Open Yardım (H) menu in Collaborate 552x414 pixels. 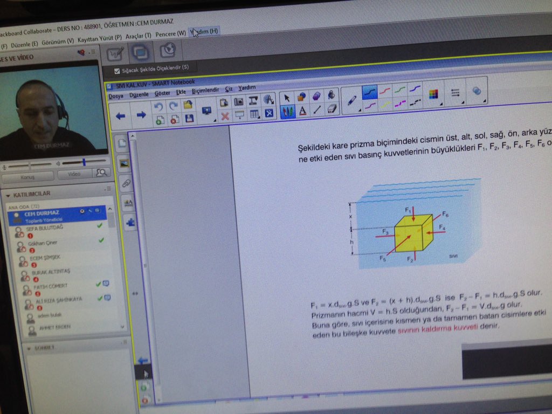204,32
